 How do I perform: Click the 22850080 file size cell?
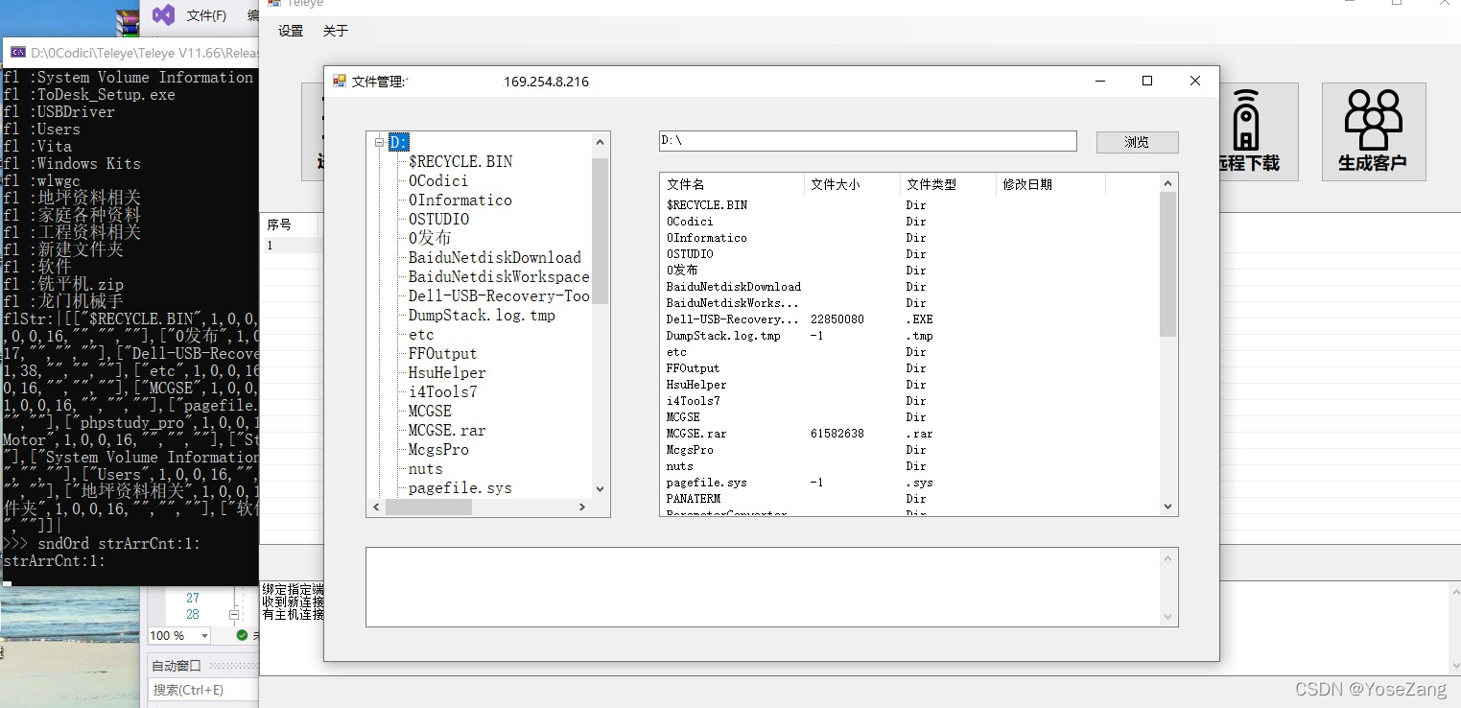[x=837, y=319]
